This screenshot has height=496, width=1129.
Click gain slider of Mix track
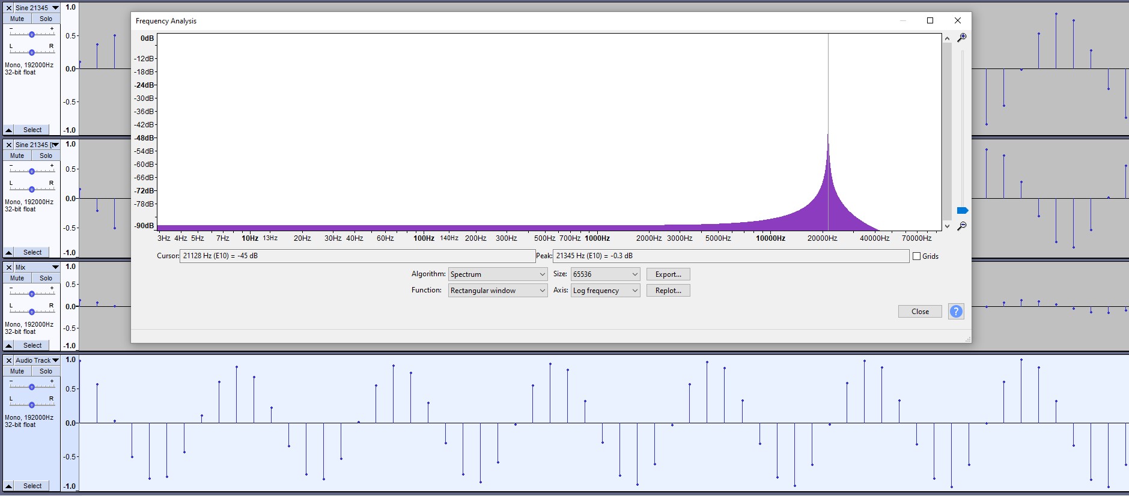click(32, 294)
